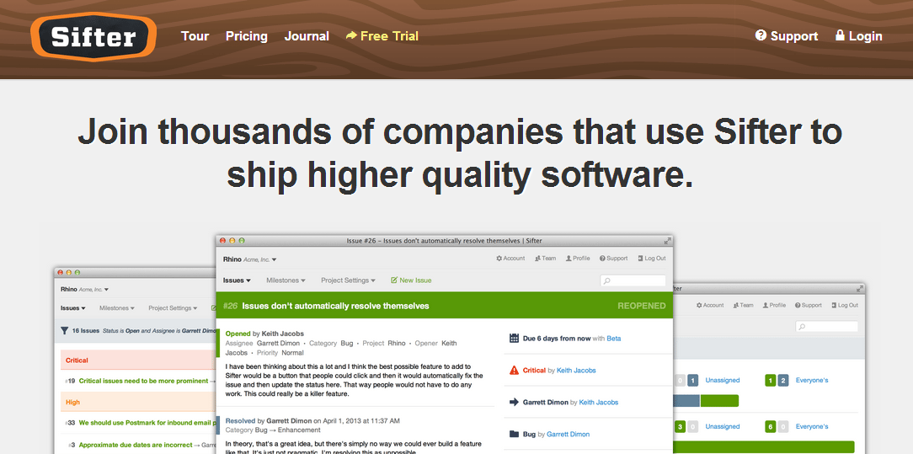
Task: Click the Login padlock icon
Action: click(840, 35)
